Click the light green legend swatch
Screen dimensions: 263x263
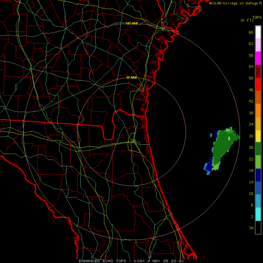coord(258,162)
